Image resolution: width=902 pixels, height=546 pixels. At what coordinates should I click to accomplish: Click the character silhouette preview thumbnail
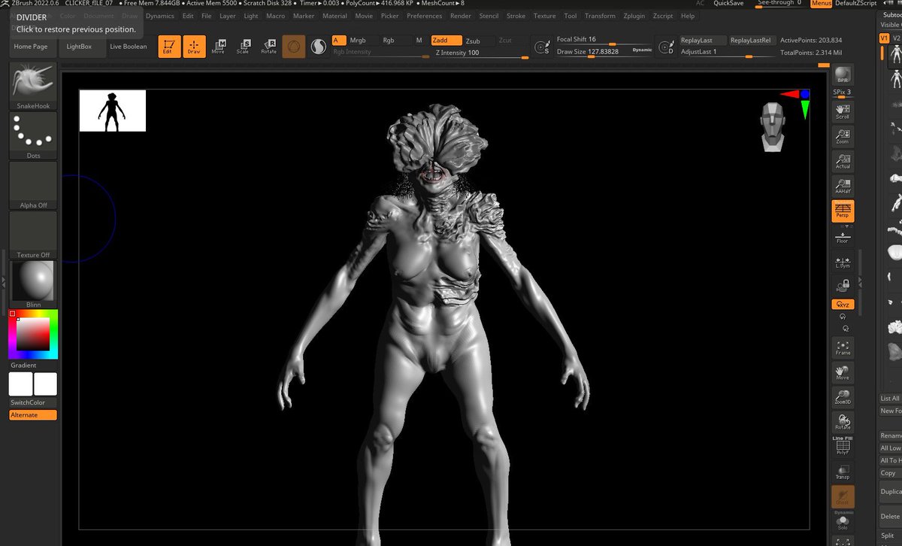click(112, 109)
